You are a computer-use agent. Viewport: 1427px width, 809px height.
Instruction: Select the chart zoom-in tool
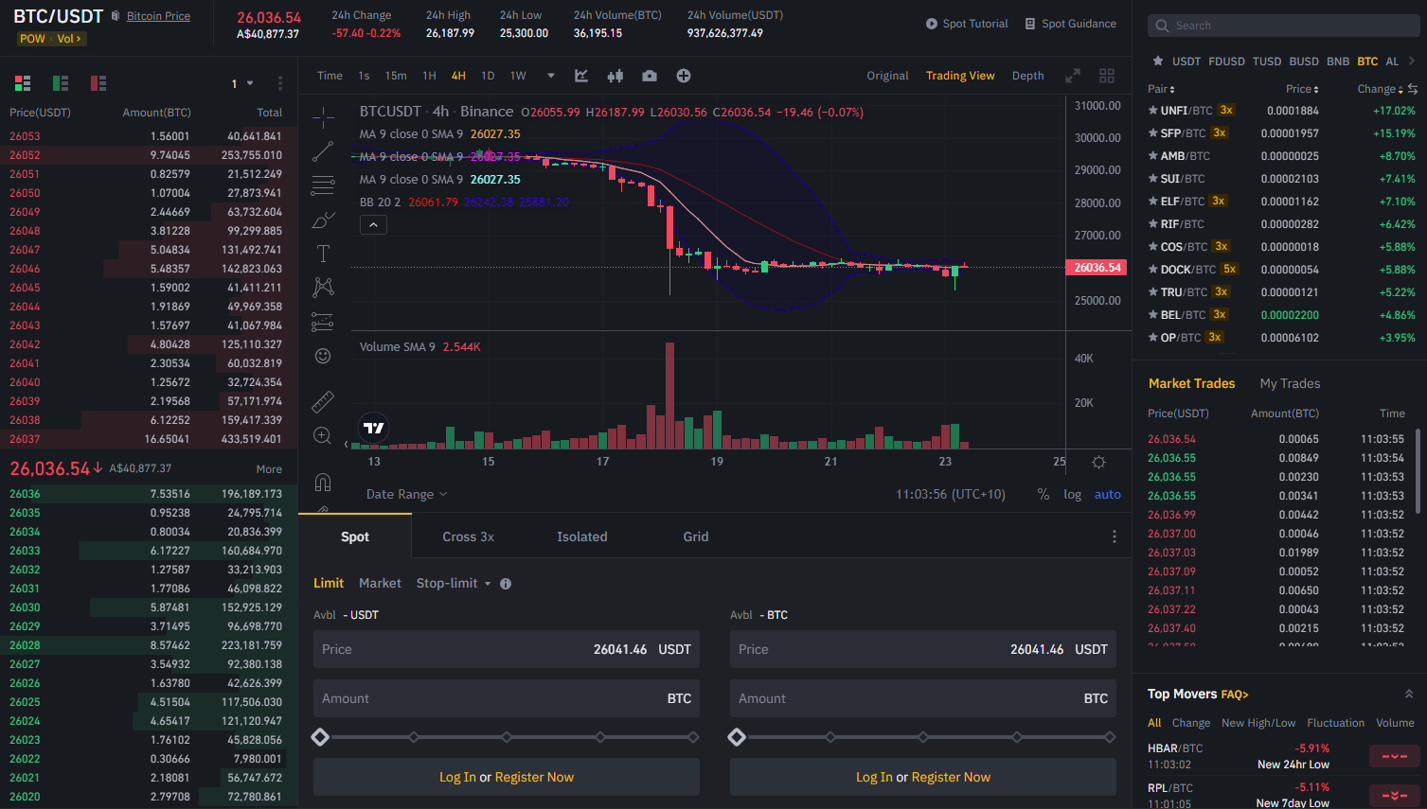[323, 436]
